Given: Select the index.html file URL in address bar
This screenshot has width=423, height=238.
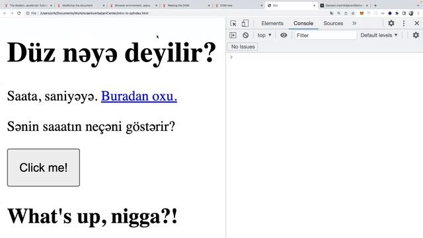Looking at the screenshot, I should [94, 13].
